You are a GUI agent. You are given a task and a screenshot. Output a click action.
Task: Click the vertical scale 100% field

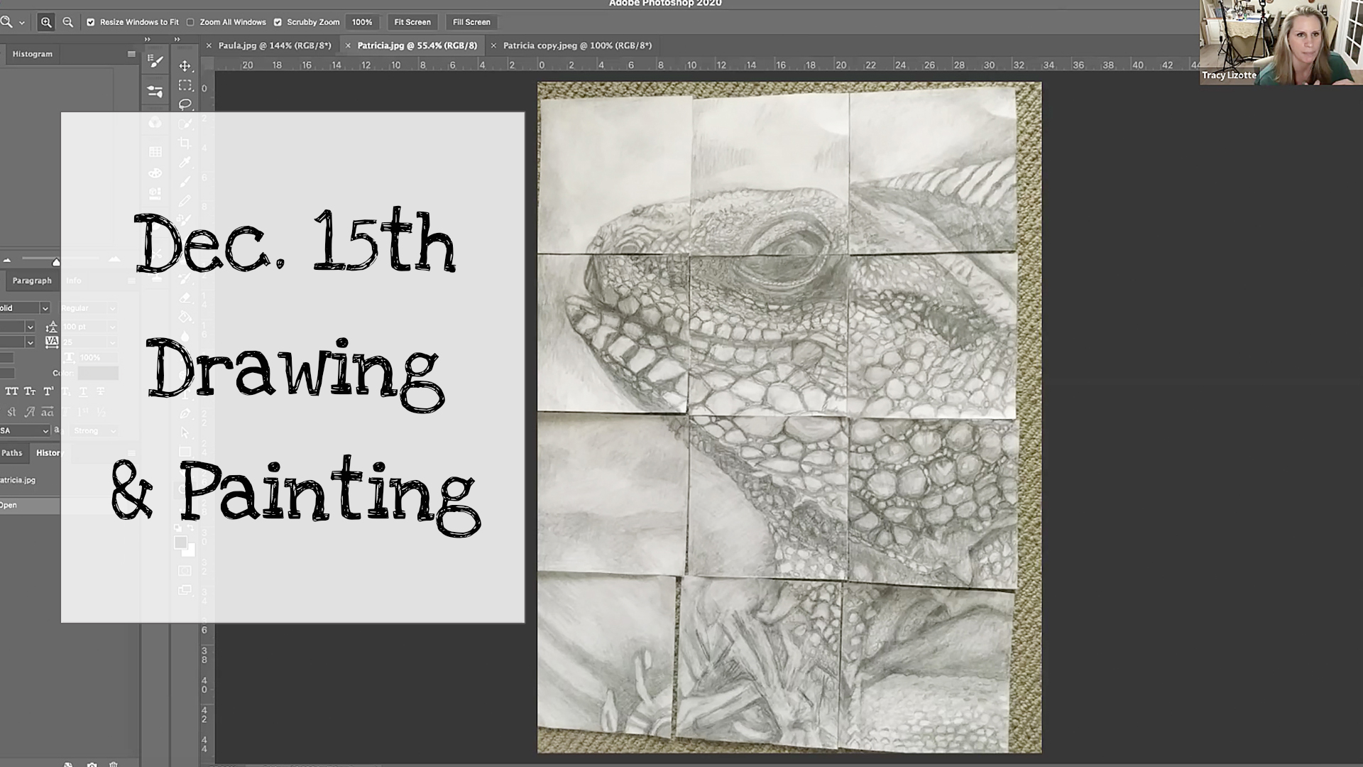click(x=97, y=358)
